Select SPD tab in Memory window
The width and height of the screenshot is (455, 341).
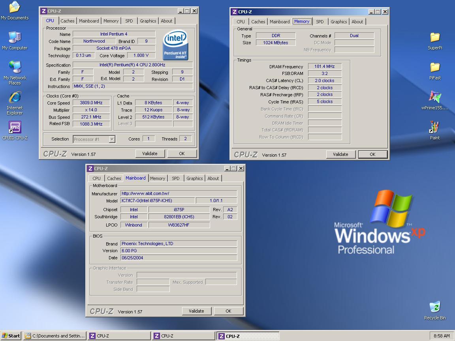tap(320, 22)
